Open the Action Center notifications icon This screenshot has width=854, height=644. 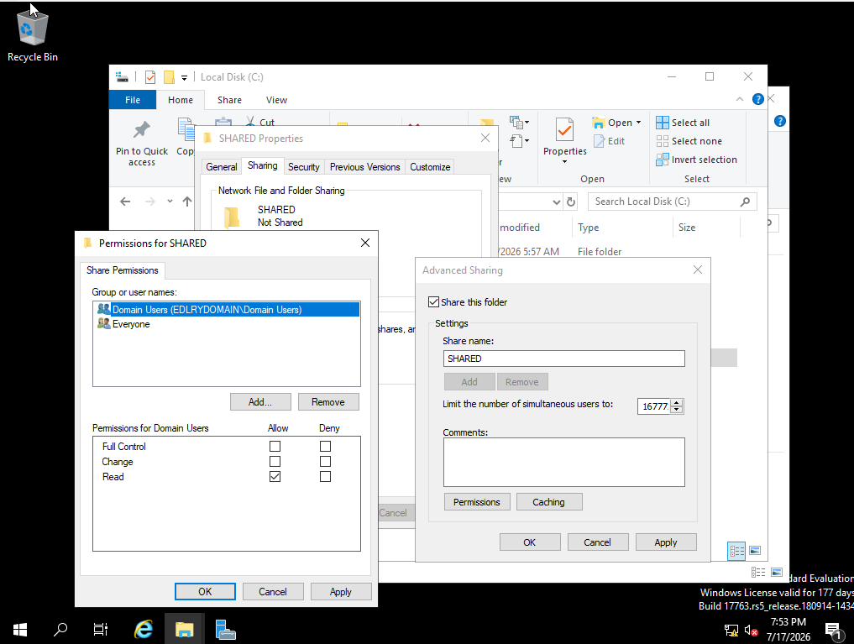click(833, 631)
